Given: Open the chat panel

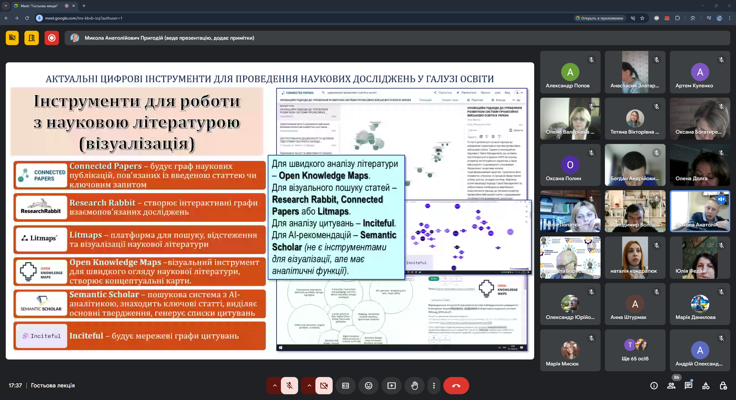Looking at the screenshot, I should 689,386.
